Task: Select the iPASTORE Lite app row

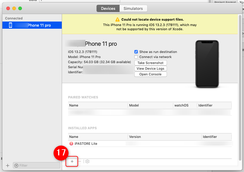Action: 150,144
